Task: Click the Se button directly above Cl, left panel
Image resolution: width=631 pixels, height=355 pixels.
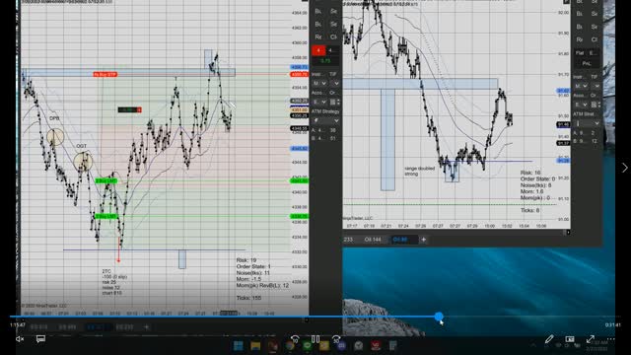Action: pyautogui.click(x=333, y=24)
